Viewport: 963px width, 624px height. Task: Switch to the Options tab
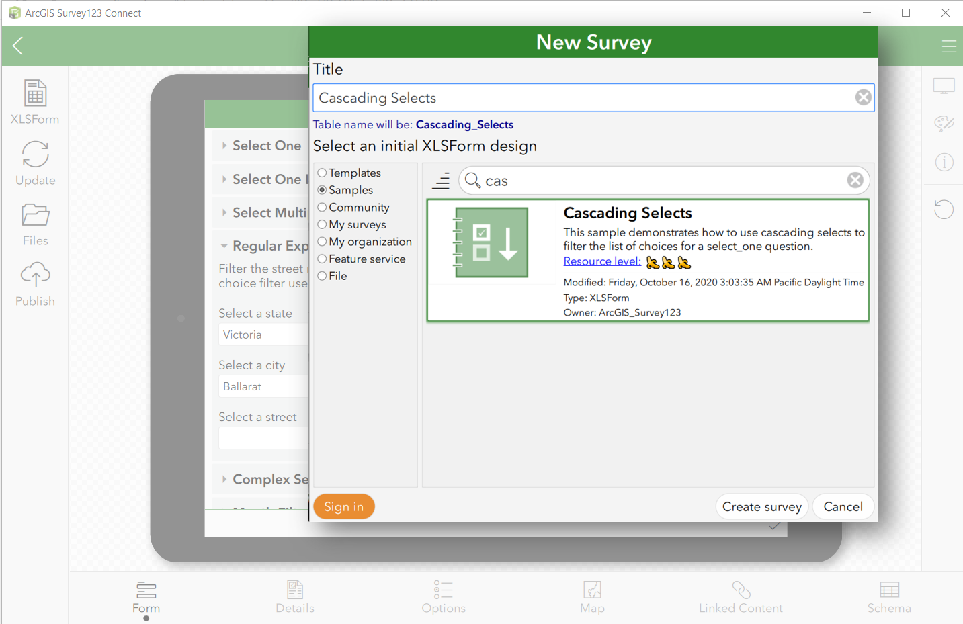pyautogui.click(x=444, y=598)
